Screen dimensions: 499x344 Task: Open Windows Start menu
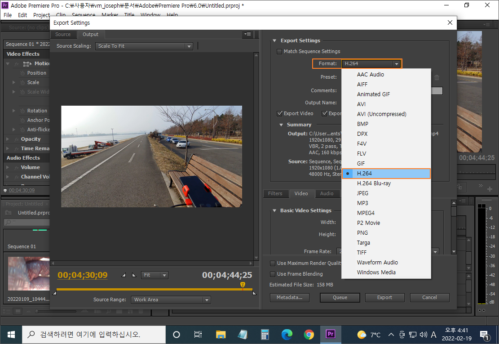[11, 335]
